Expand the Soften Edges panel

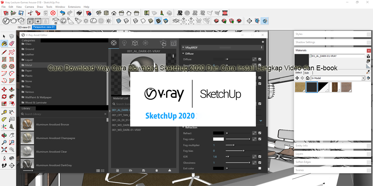(x=333, y=162)
